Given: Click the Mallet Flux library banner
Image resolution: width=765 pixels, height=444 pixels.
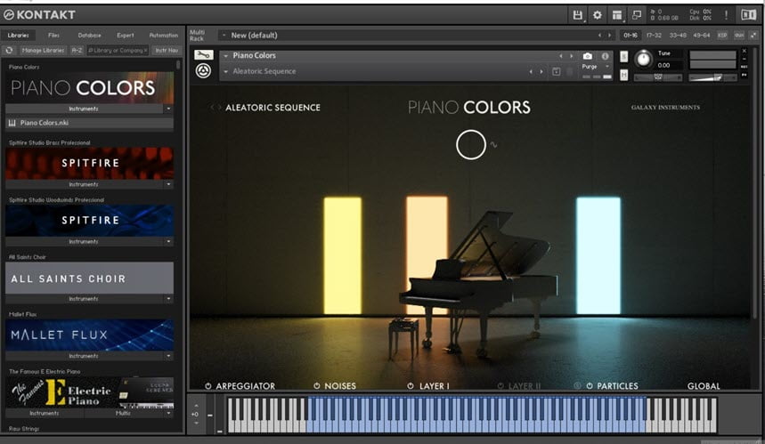Looking at the screenshot, I should point(89,335).
